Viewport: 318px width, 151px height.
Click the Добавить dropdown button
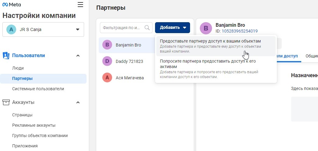173,28
